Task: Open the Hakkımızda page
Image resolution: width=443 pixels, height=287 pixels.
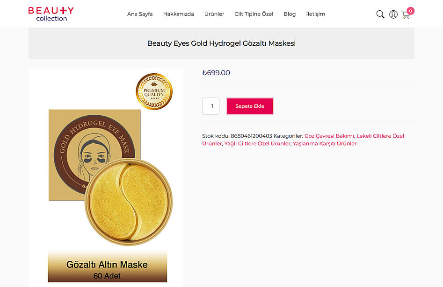Action: pyautogui.click(x=178, y=14)
